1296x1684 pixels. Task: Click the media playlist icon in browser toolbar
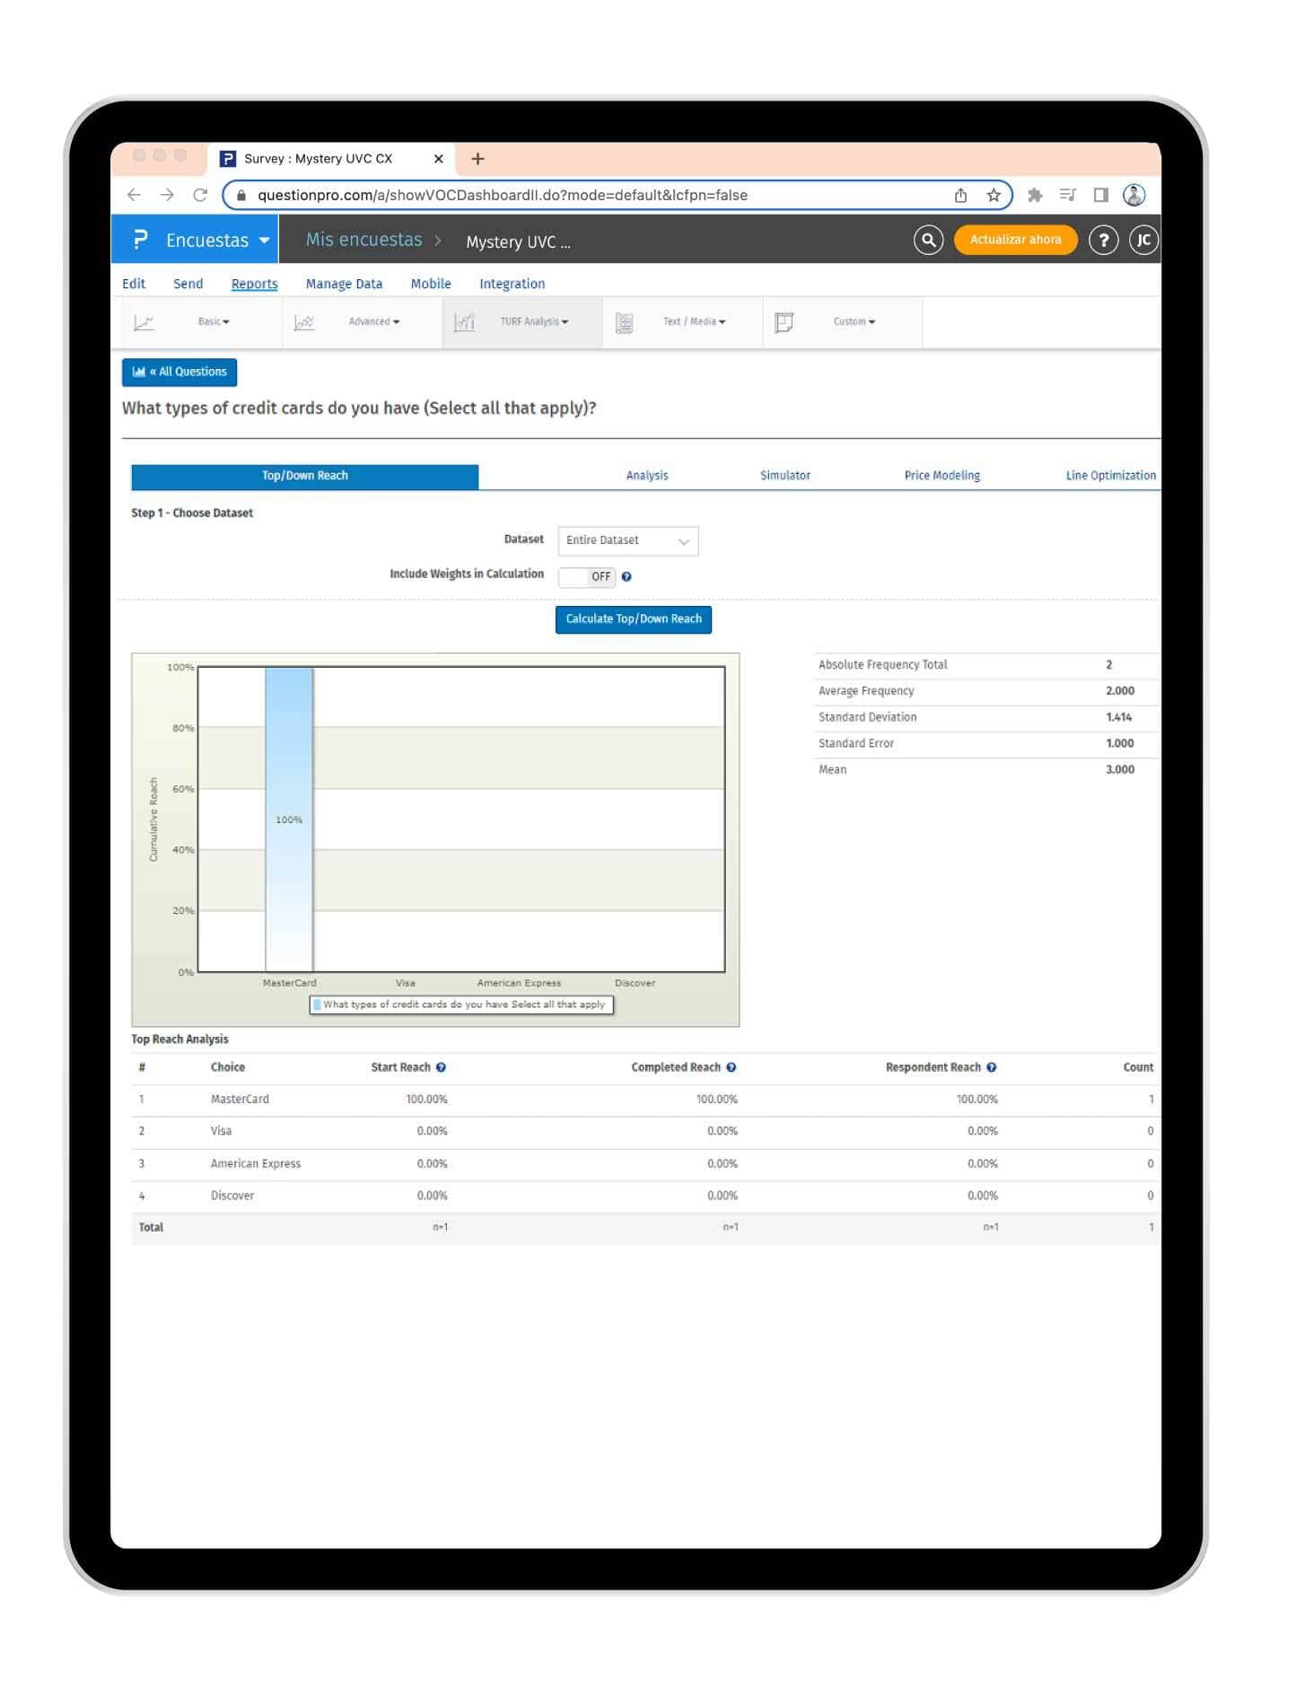pyautogui.click(x=1067, y=195)
